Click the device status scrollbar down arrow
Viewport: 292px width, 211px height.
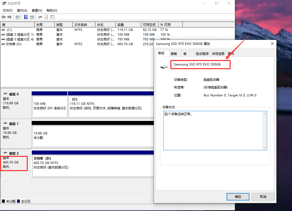tap(264, 148)
